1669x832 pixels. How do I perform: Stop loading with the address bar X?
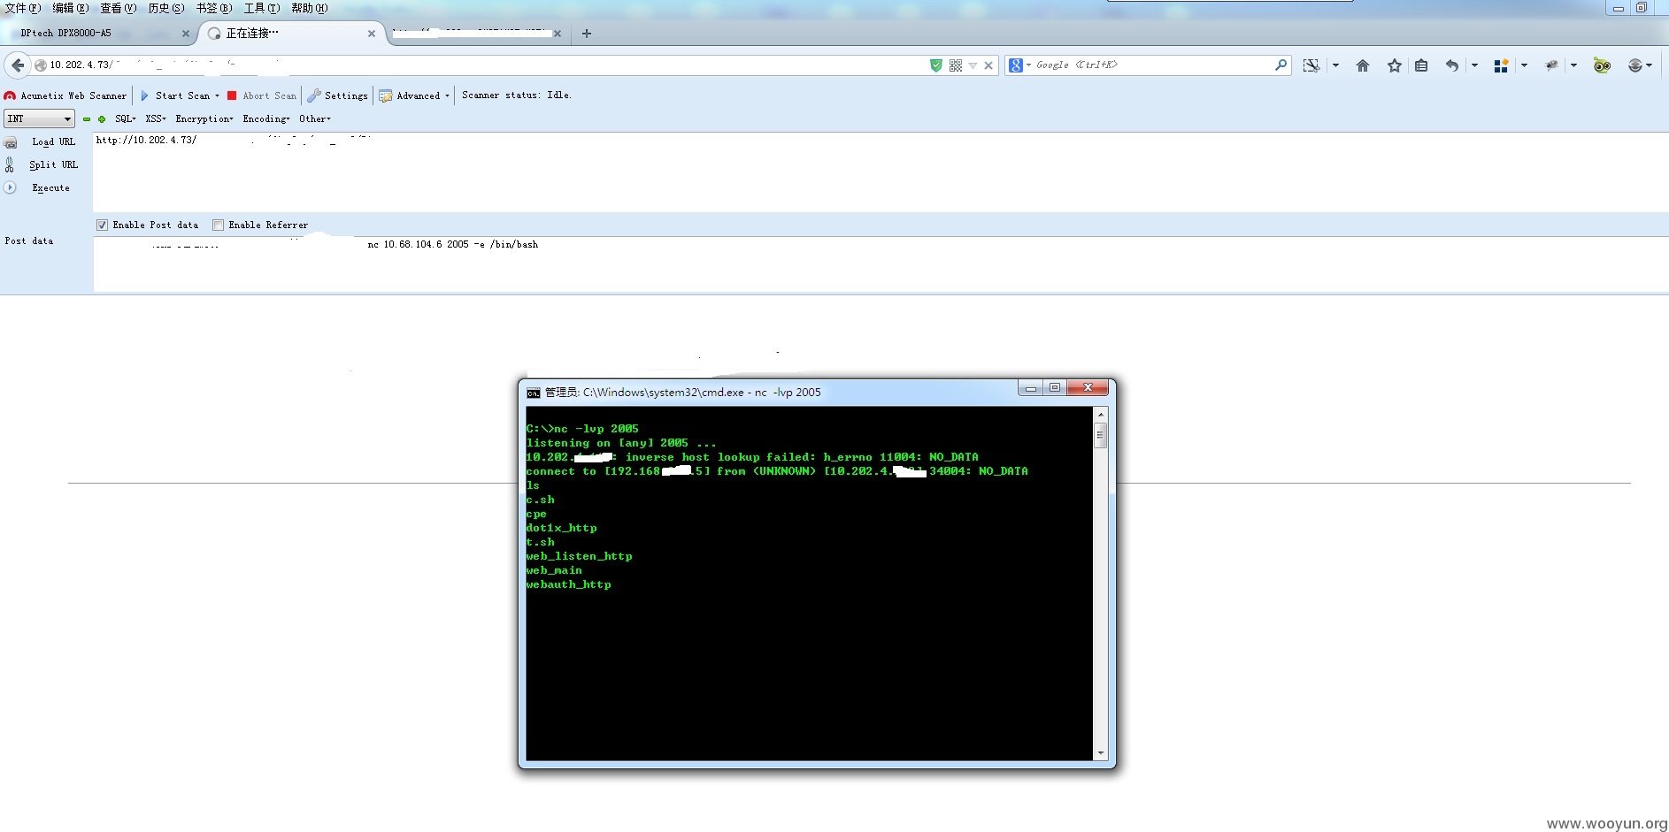point(988,65)
